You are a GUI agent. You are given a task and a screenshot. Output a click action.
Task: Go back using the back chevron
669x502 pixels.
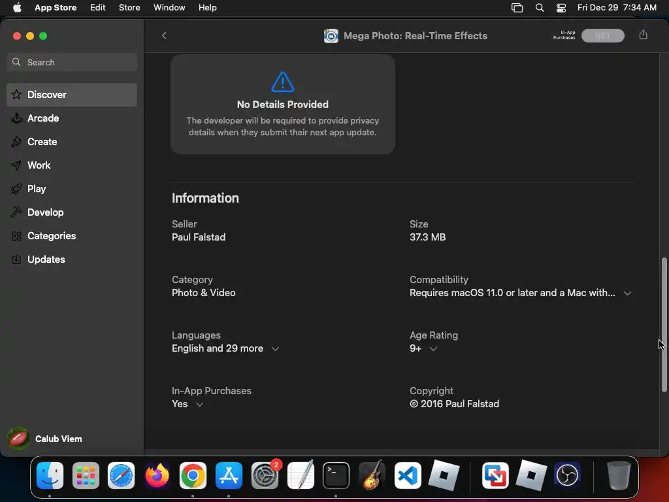click(x=164, y=36)
